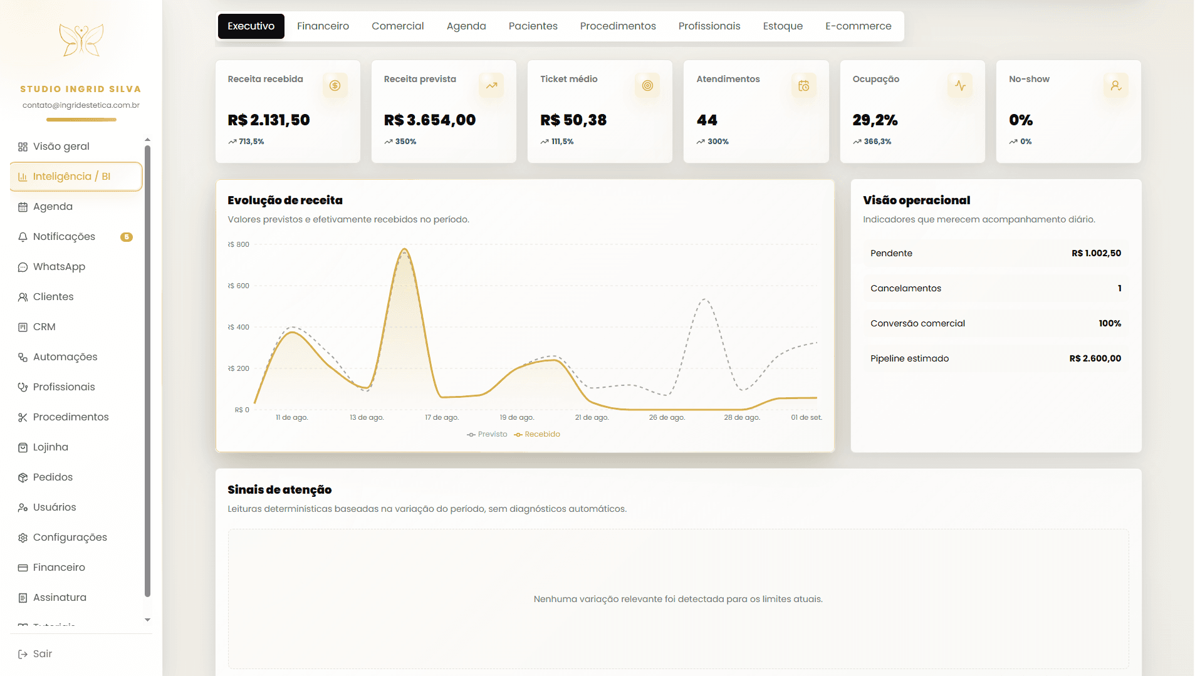The image size is (1195, 676).
Task: Click the Receita prevista value R$ 3.654,00
Action: click(430, 120)
